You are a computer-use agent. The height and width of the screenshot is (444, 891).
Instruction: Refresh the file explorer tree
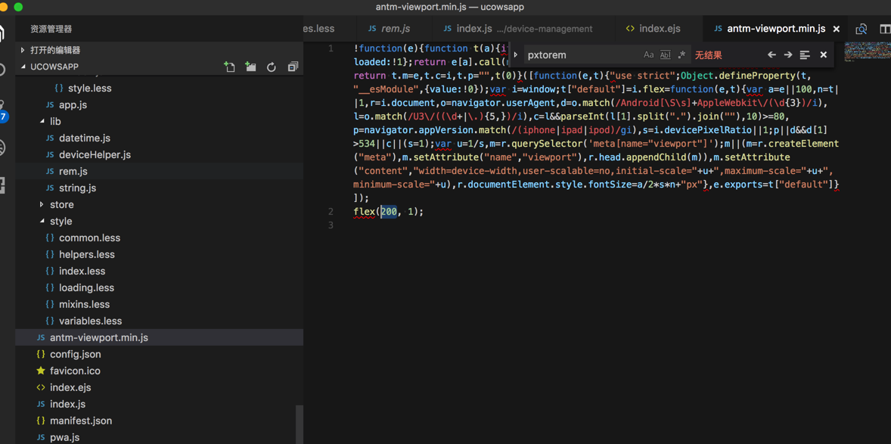click(x=272, y=67)
